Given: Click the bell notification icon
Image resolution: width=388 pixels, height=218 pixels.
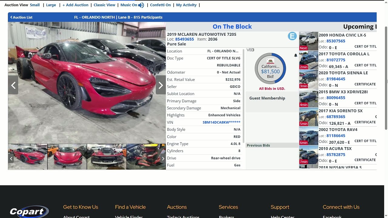Looking at the screenshot, I should point(296,55).
